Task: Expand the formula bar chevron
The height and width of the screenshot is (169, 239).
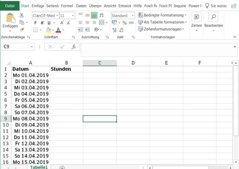Action: tap(235, 47)
